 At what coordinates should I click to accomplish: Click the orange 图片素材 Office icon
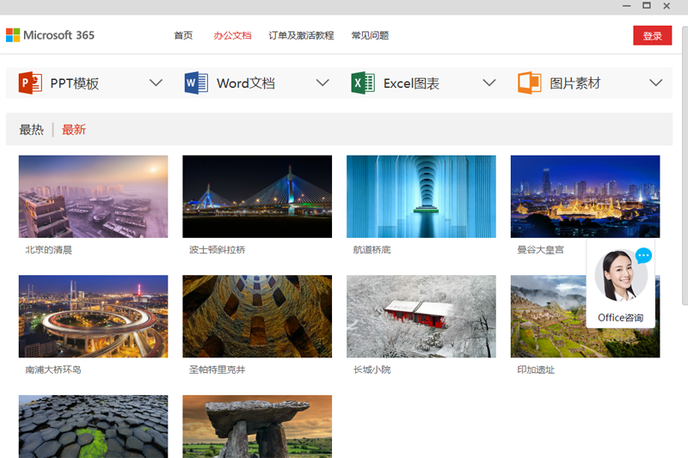tap(529, 83)
